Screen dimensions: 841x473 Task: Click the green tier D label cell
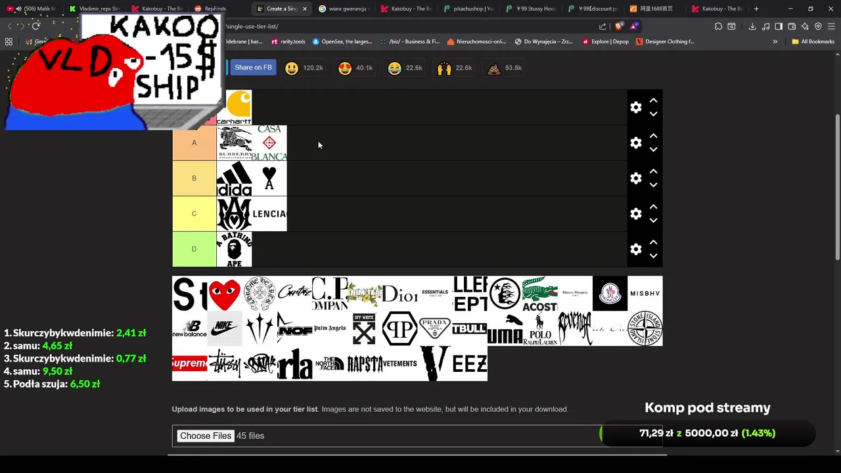click(194, 249)
